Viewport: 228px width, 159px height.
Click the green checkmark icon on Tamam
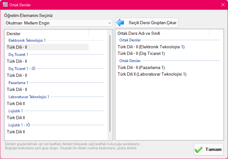pos(199,150)
